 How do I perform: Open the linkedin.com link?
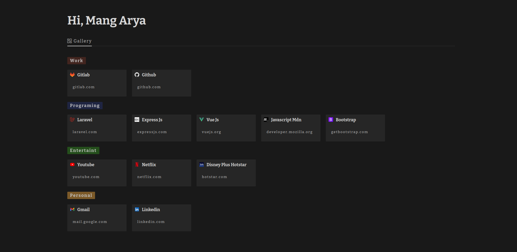(x=151, y=222)
